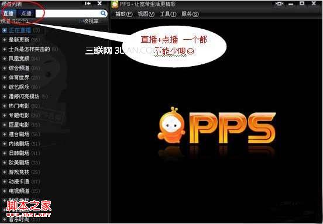Expand the 潘婷闪亮模坊 category
Screen dimensions: 323x224
[4, 97]
